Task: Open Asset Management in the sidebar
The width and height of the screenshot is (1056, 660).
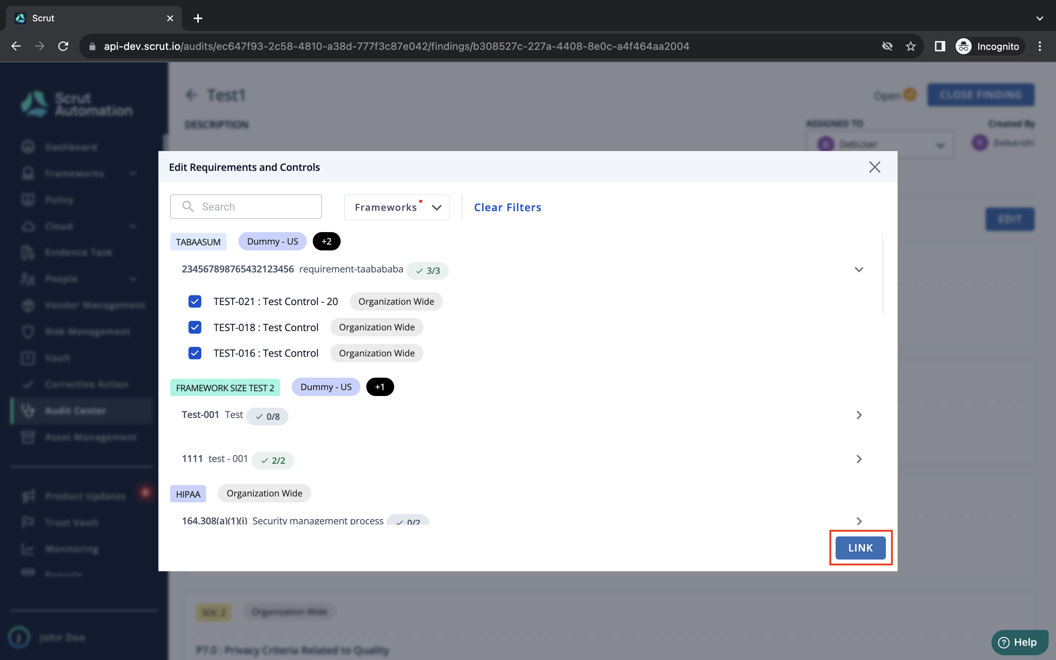Action: tap(91, 437)
